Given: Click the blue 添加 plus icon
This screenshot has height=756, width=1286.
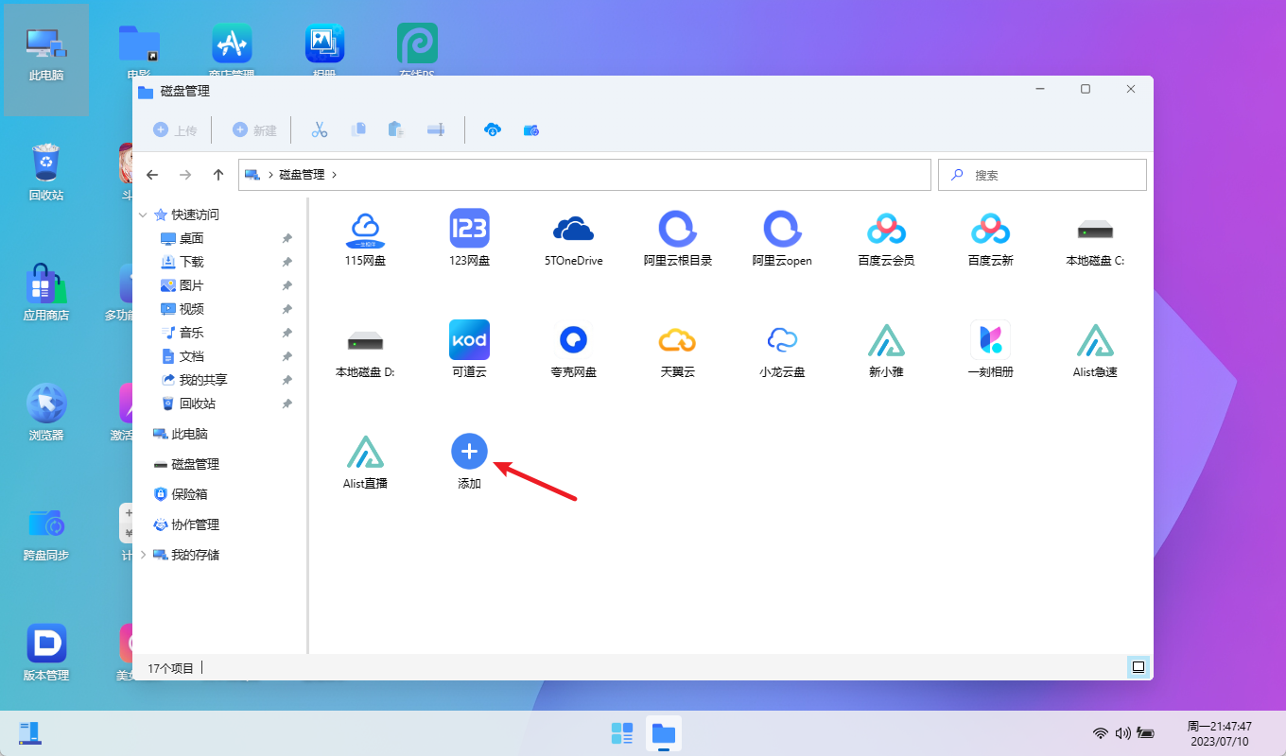Looking at the screenshot, I should 469,452.
